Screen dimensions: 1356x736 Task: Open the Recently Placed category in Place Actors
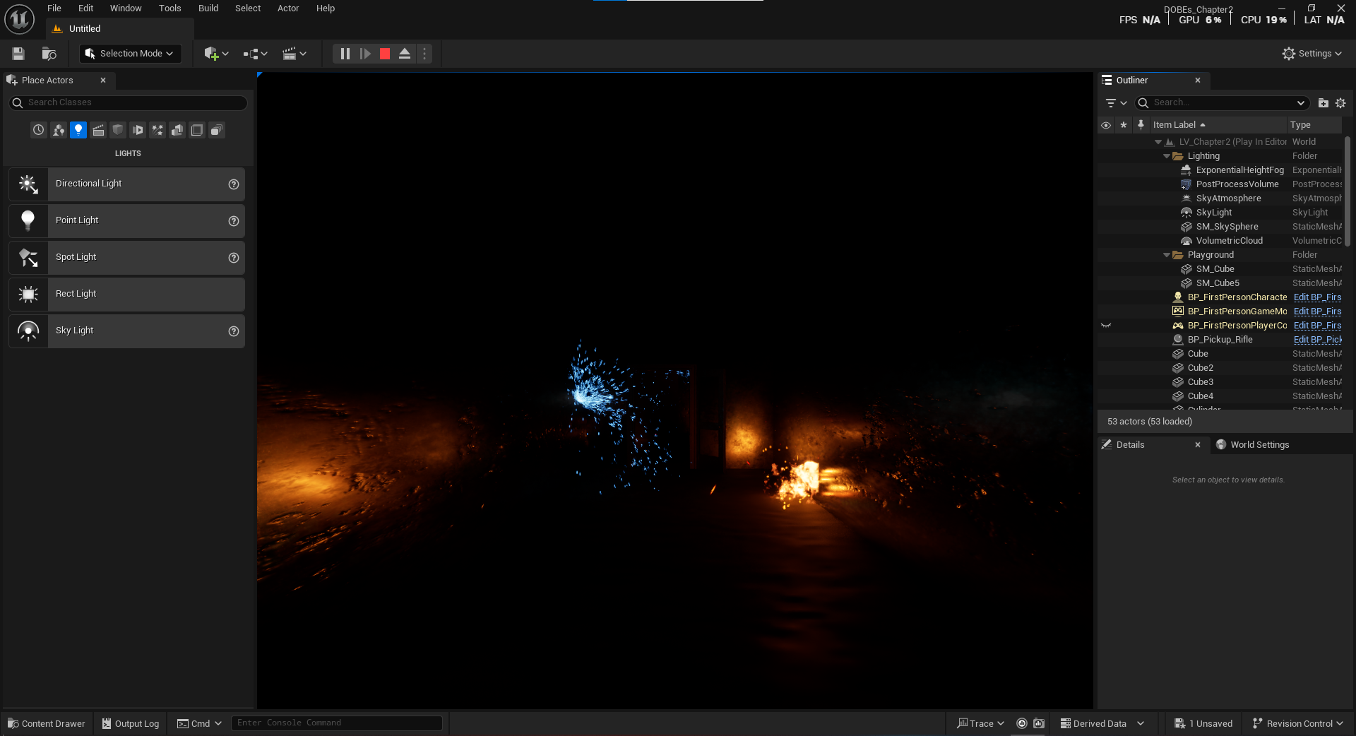39,130
